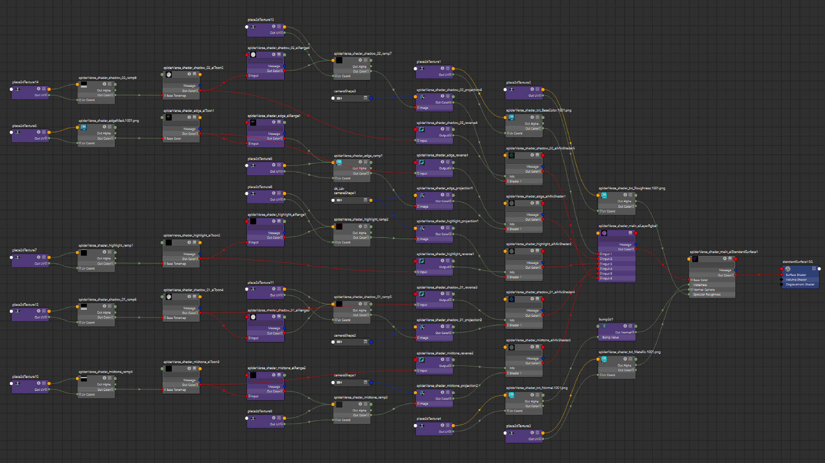Expand Base Color attribute on aiStandardSurface1 node
This screenshot has height=463, width=825.
[692, 280]
